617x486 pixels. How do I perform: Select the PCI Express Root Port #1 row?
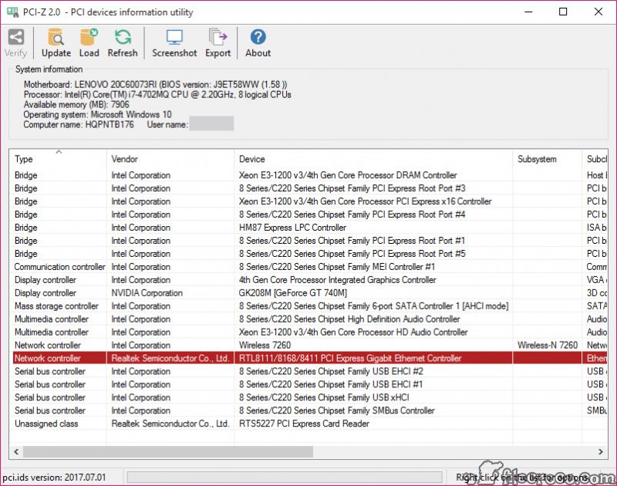pyautogui.click(x=308, y=241)
